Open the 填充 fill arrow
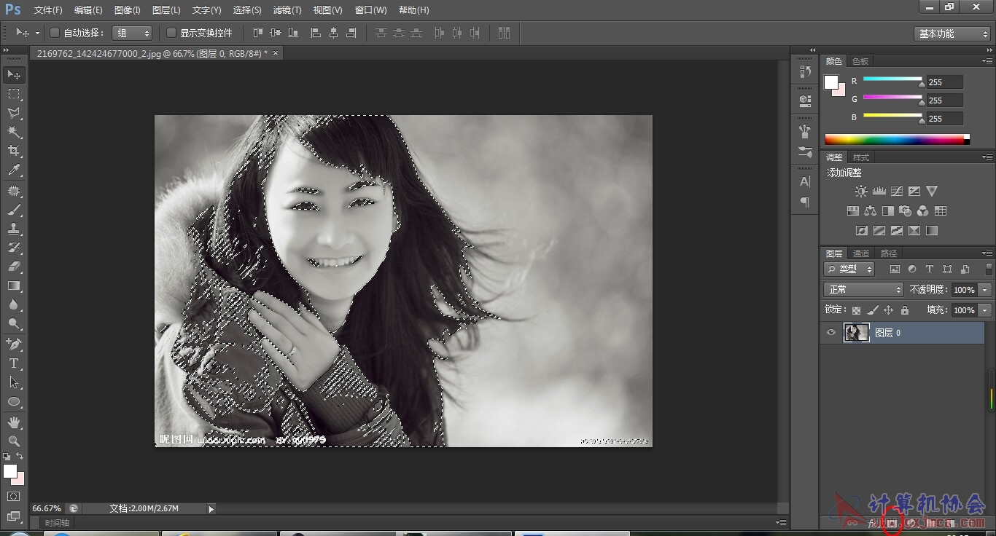The width and height of the screenshot is (996, 536). pyautogui.click(x=985, y=310)
